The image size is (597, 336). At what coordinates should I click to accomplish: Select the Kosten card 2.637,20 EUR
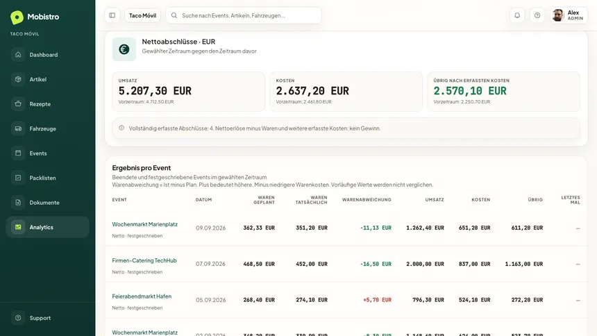point(346,92)
